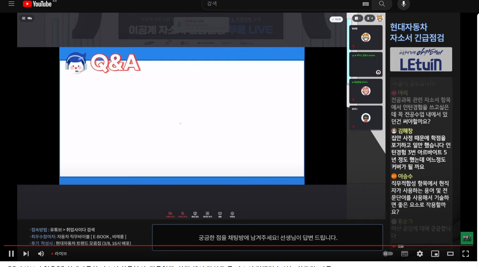Click the 최우수참여자 자동차 직무바이블 line
This screenshot has height=267, width=479.
(x=78, y=237)
